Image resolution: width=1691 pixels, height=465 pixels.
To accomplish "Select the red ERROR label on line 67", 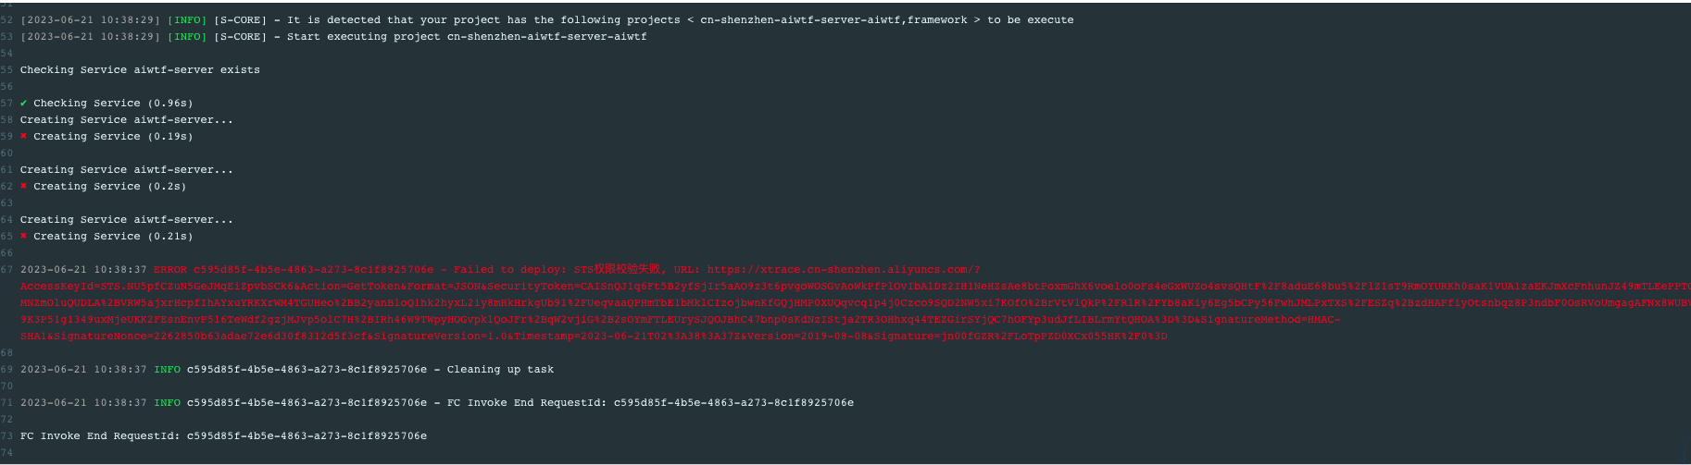I will click(x=169, y=270).
